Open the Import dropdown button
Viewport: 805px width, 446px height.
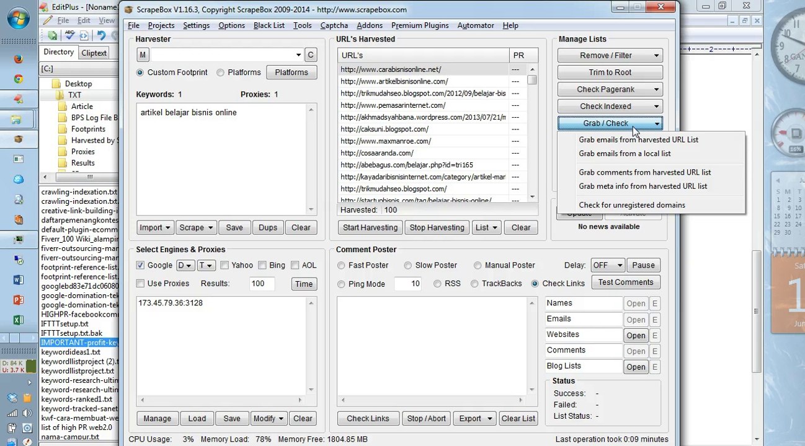click(155, 227)
